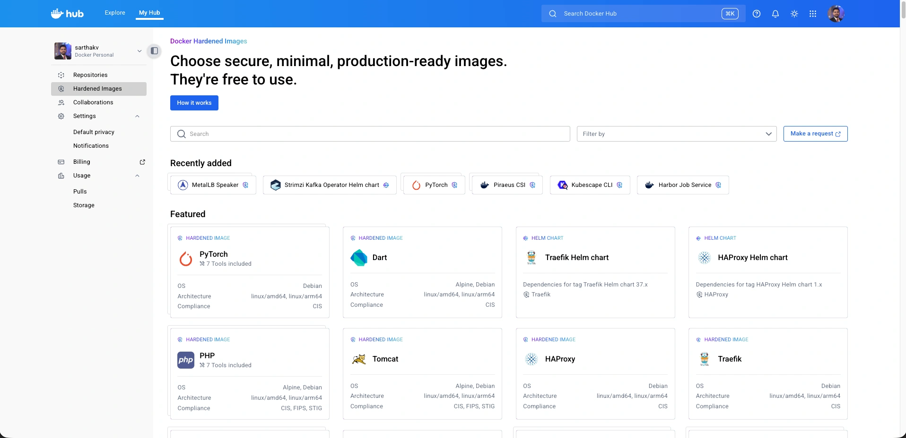Open the apps grid icon
906x438 pixels.
pyautogui.click(x=813, y=14)
